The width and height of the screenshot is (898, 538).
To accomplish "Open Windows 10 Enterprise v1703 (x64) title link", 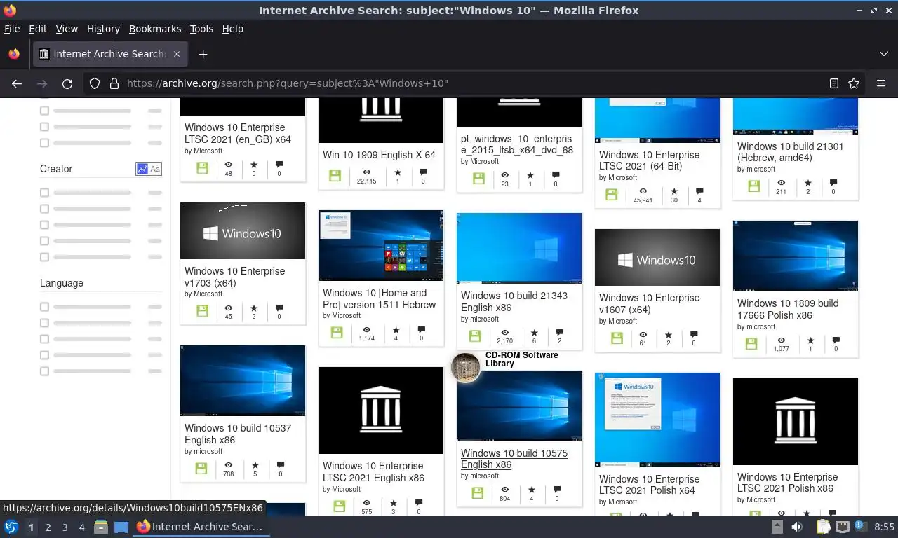I will (234, 277).
